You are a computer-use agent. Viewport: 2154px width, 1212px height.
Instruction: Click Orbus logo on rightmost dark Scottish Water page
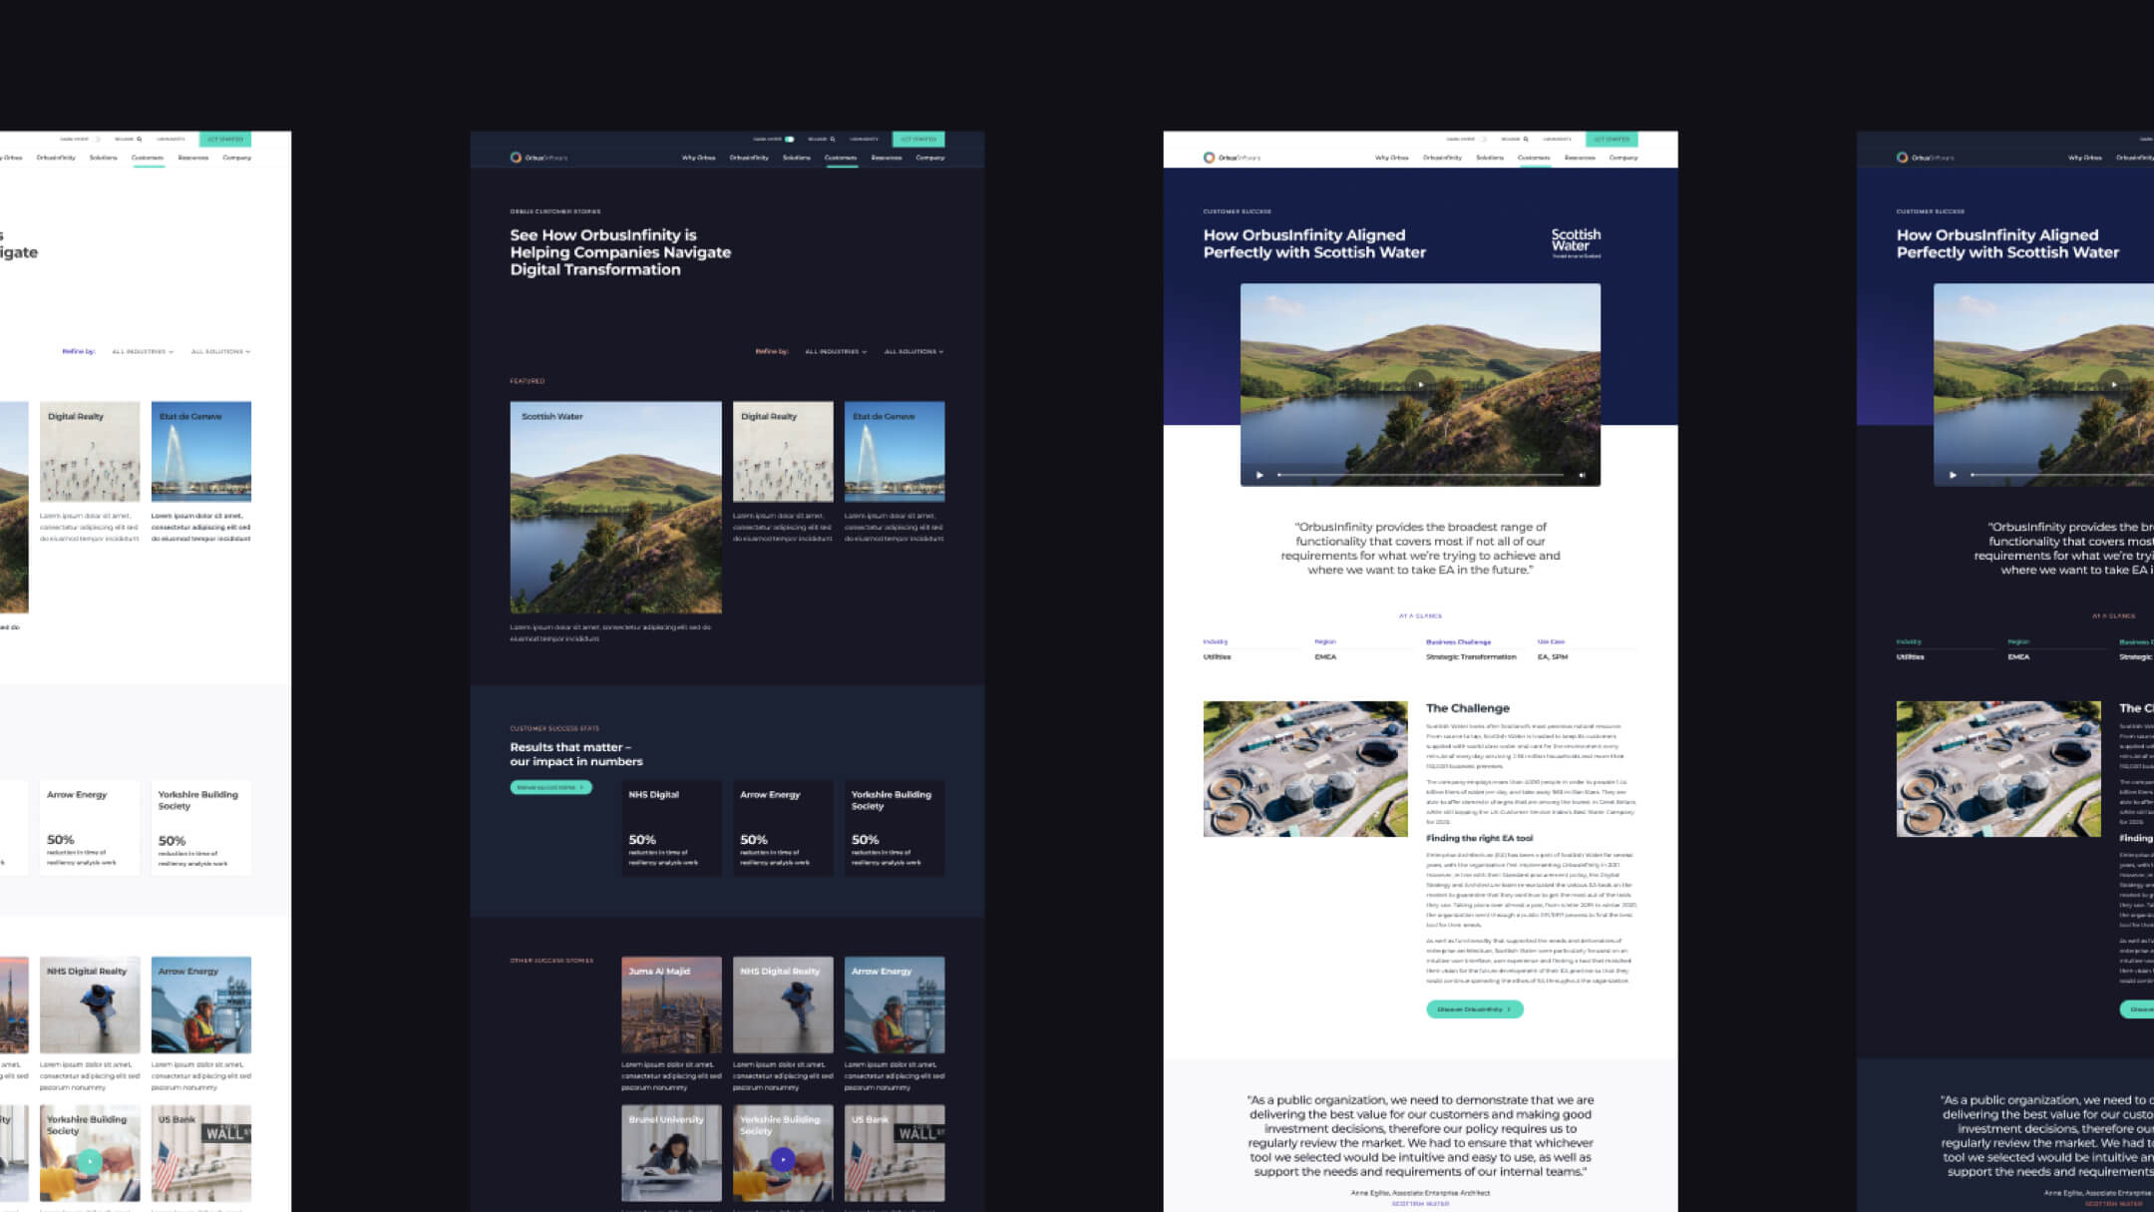(1925, 158)
